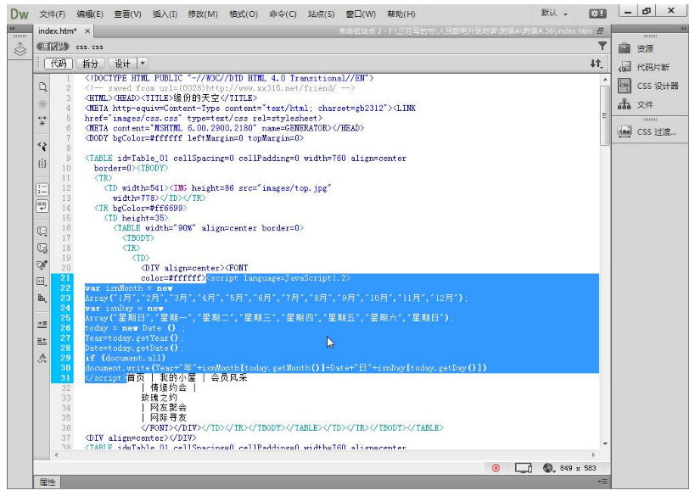
Task: Click the Open Documents icon in code toolbar
Action: coord(42,86)
